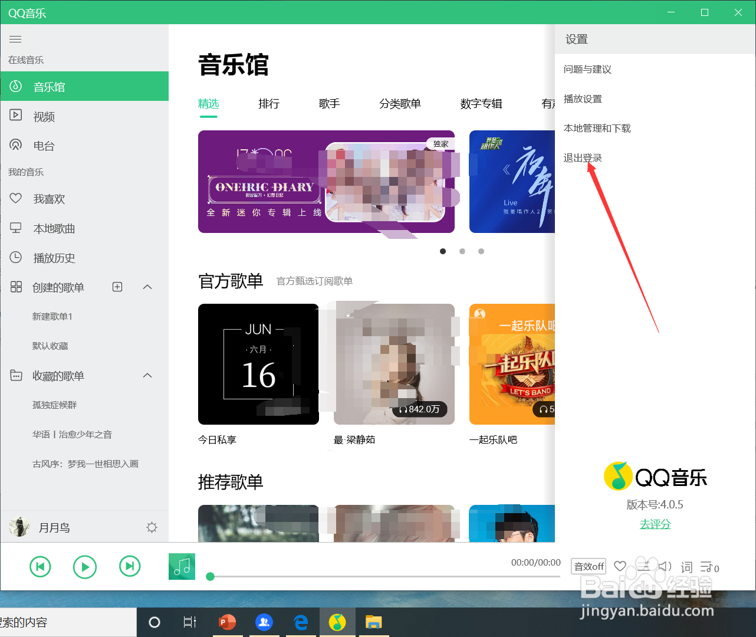Click the 去评分 link
The image size is (756, 637).
(x=655, y=524)
